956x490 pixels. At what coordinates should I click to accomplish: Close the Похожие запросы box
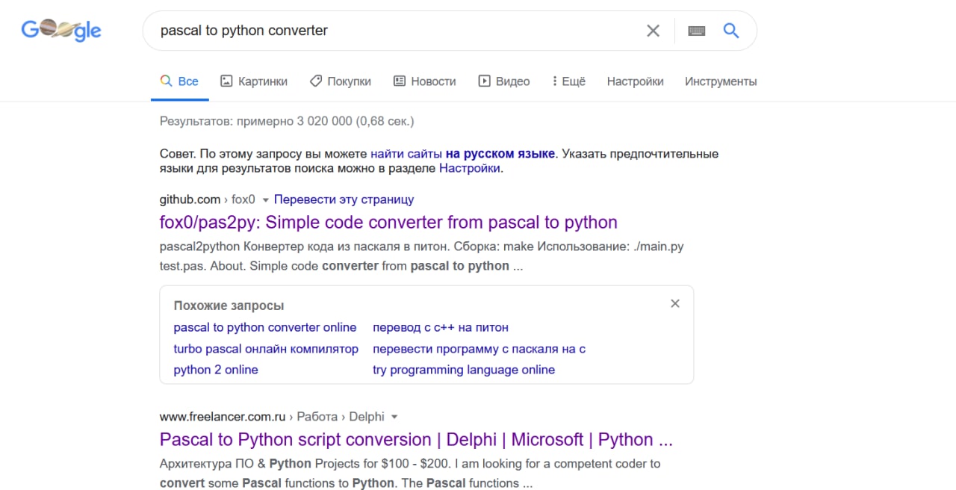[x=675, y=303]
